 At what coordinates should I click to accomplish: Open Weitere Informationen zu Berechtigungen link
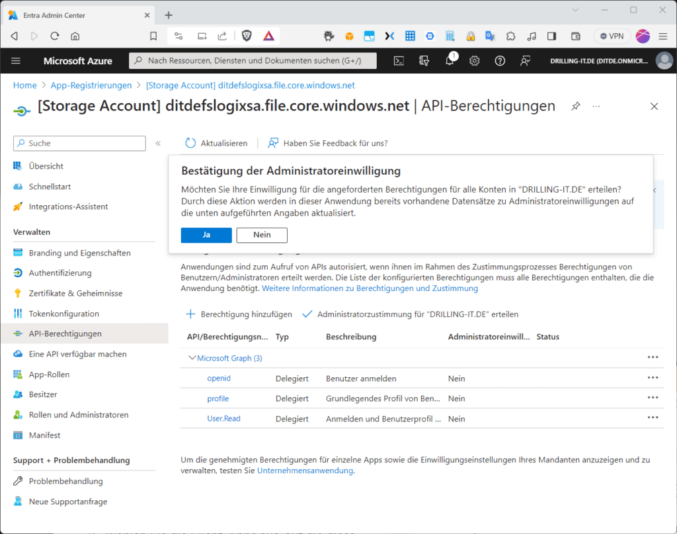(370, 288)
